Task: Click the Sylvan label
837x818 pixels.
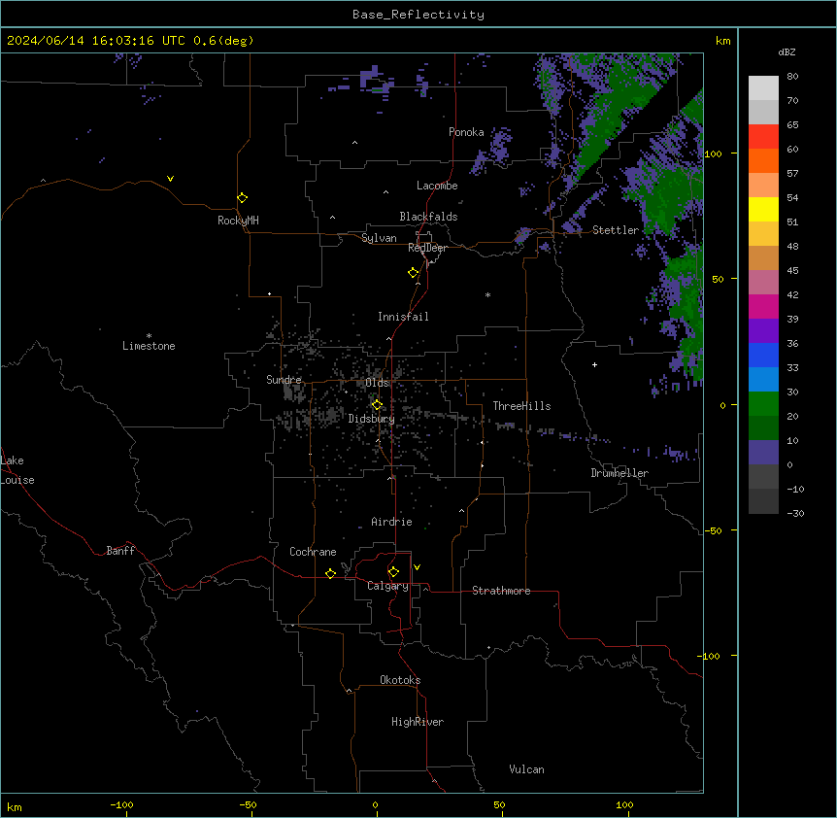Action: (x=379, y=238)
